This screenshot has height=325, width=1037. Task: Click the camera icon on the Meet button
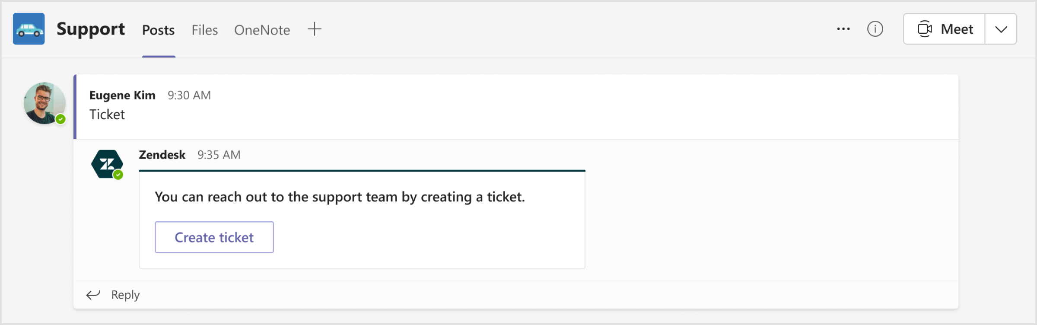(x=926, y=29)
